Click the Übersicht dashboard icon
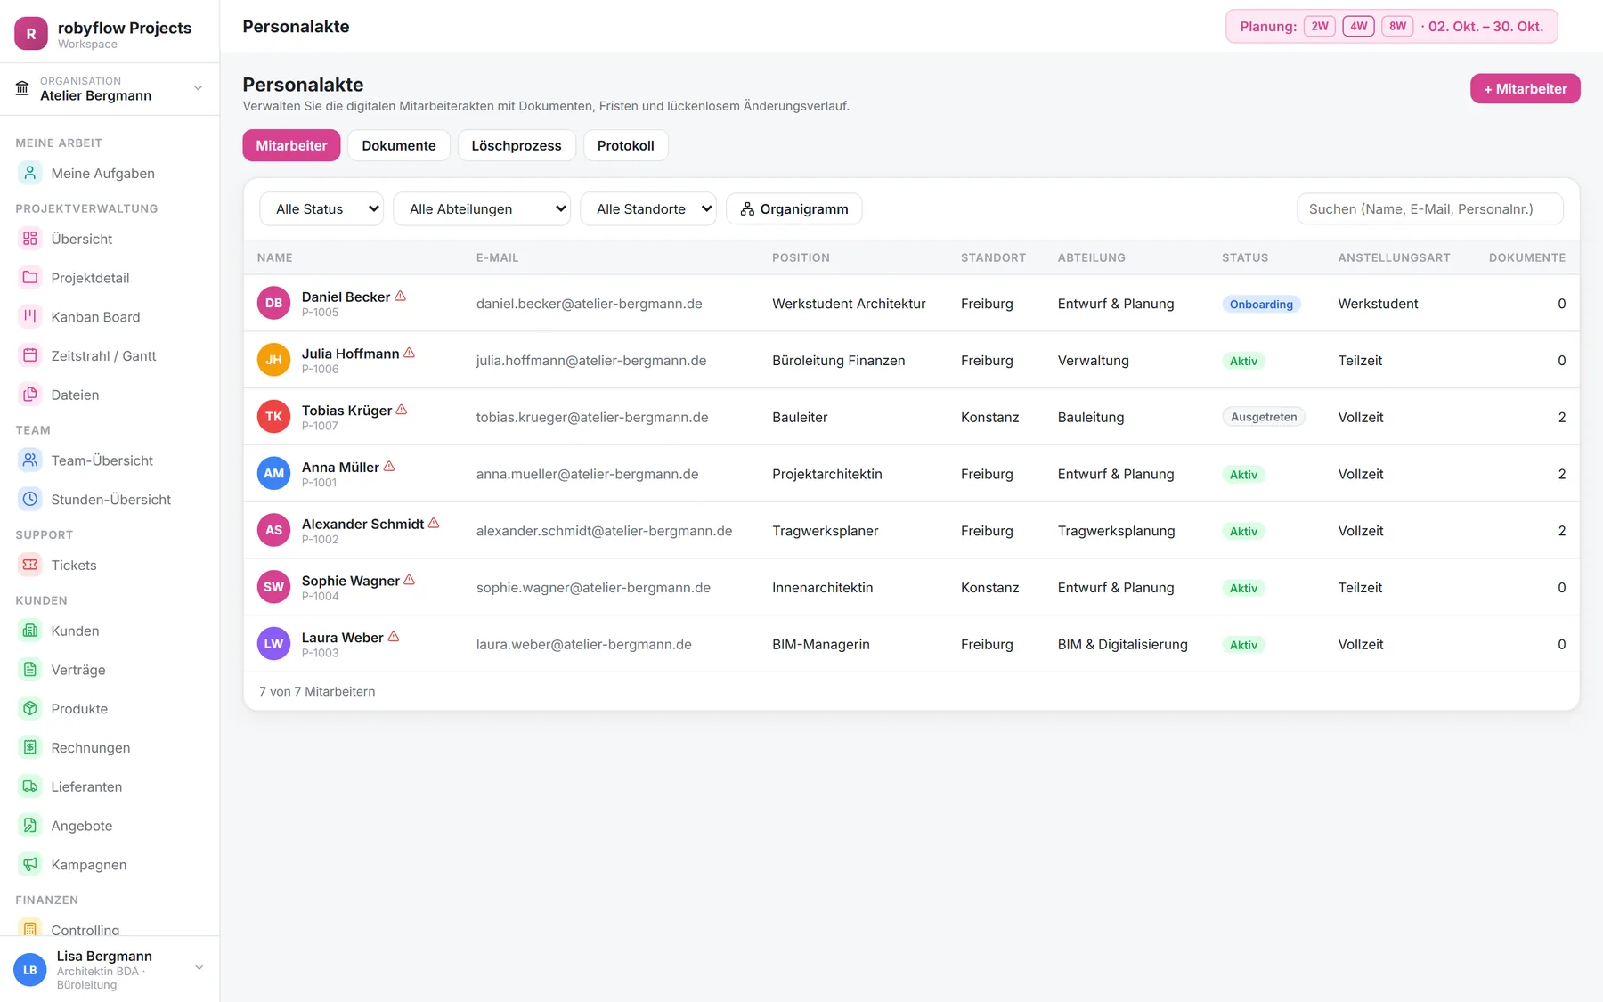The height and width of the screenshot is (1002, 1603). (x=30, y=239)
